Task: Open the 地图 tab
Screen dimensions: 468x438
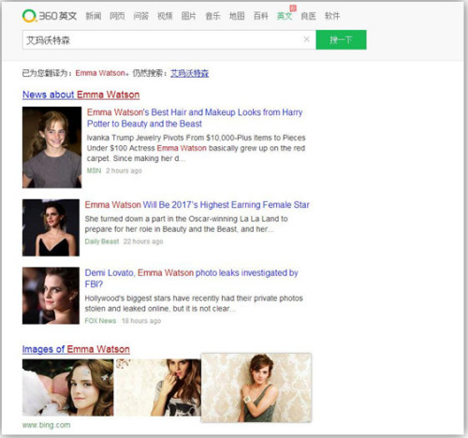Action: (x=237, y=16)
